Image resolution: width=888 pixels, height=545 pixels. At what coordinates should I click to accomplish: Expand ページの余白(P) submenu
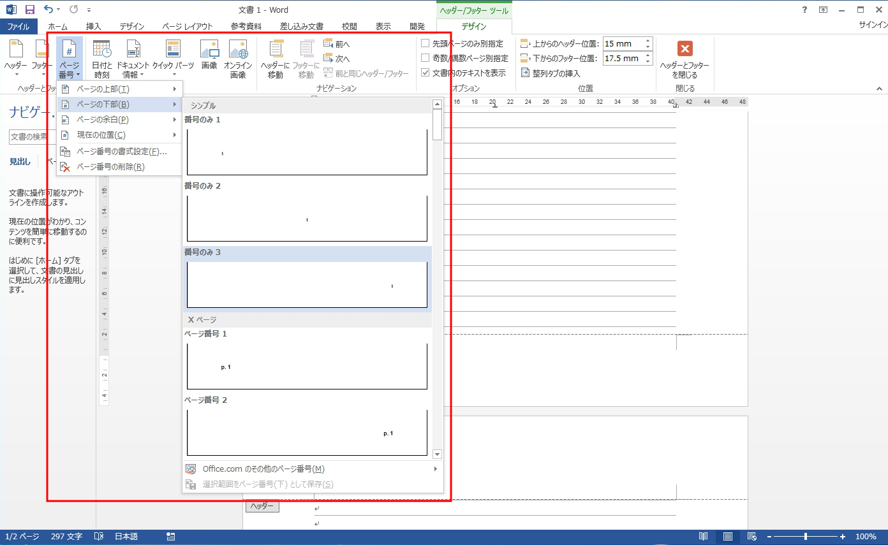(119, 119)
